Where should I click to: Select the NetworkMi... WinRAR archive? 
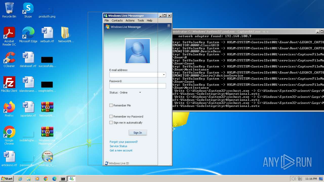47,109
